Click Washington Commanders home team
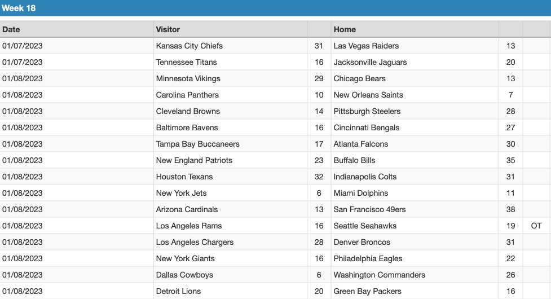The image size is (551, 299). click(x=379, y=275)
